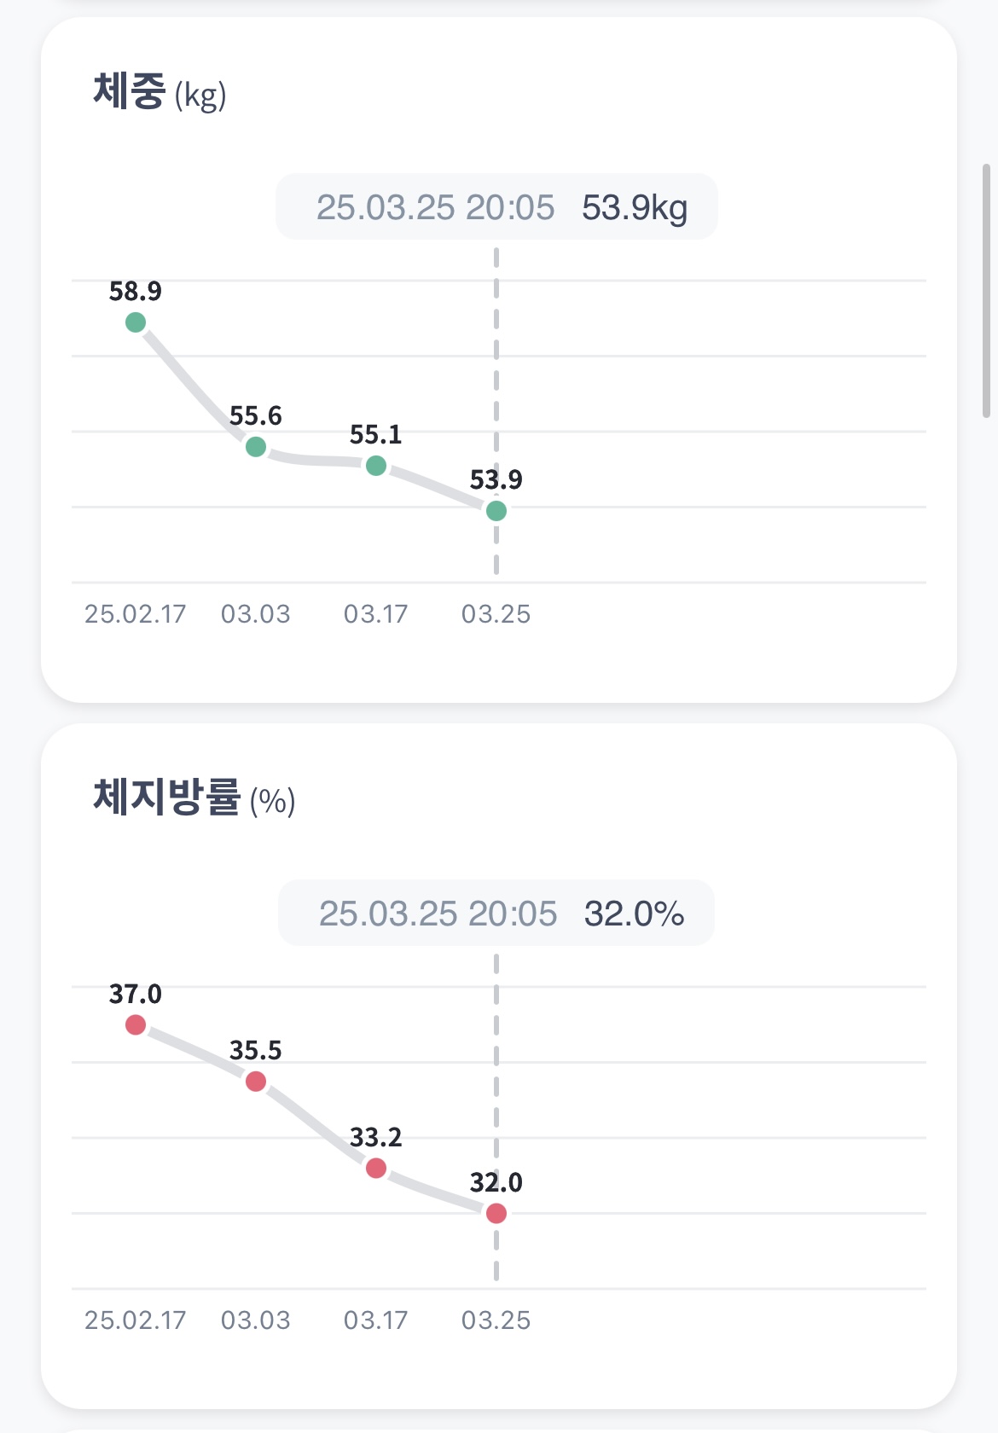The image size is (998, 1433).
Task: Click the 03.03 label on weight chart
Action: coord(256,614)
